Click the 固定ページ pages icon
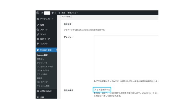This screenshot has height=109, width=194. (38, 39)
